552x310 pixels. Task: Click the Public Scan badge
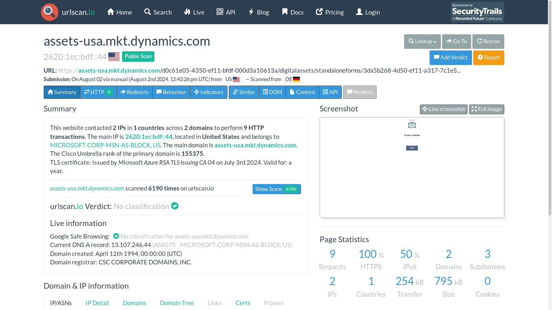click(x=138, y=57)
